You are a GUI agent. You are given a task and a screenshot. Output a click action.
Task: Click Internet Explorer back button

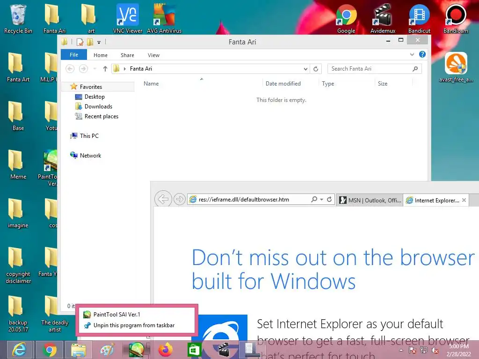click(163, 199)
